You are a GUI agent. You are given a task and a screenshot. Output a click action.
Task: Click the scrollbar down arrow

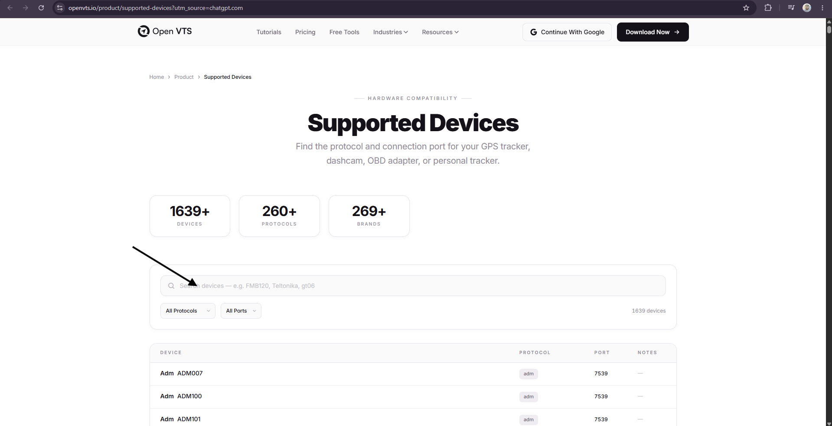pyautogui.click(x=829, y=423)
